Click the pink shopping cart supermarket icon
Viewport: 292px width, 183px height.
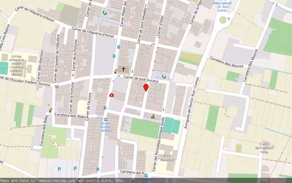pyautogui.click(x=57, y=87)
